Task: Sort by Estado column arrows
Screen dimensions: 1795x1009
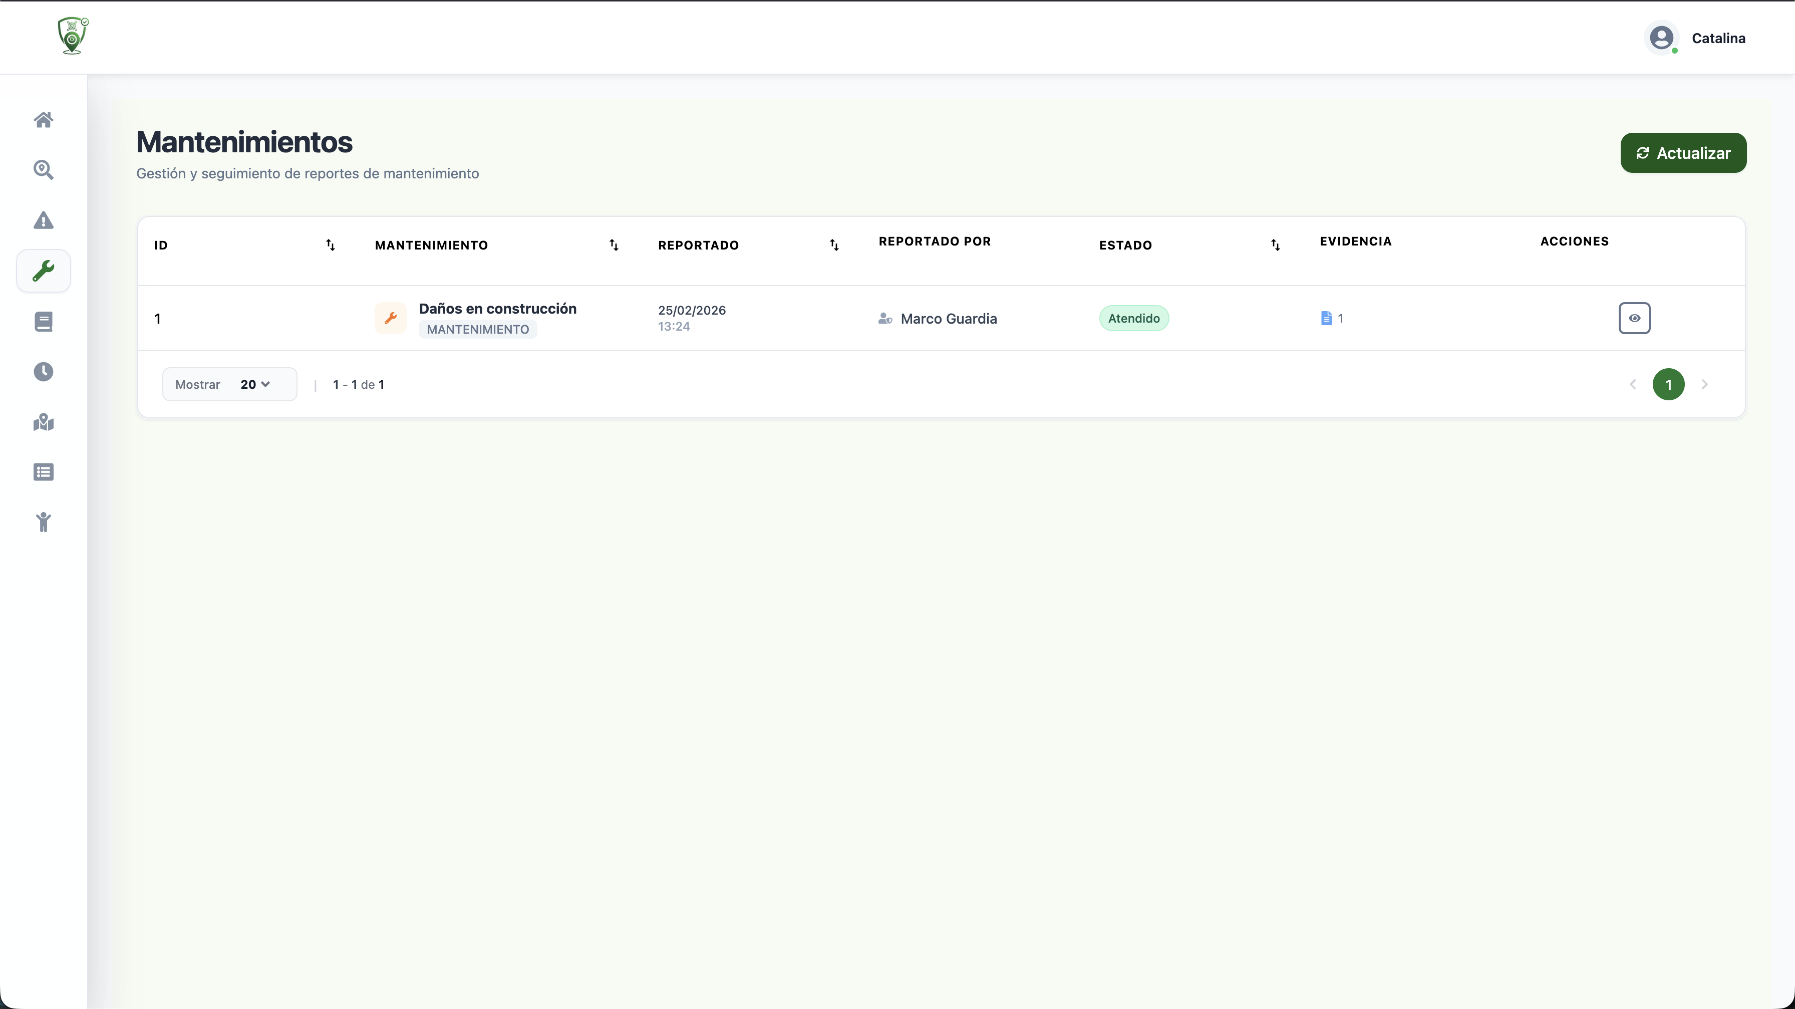Action: click(1275, 245)
